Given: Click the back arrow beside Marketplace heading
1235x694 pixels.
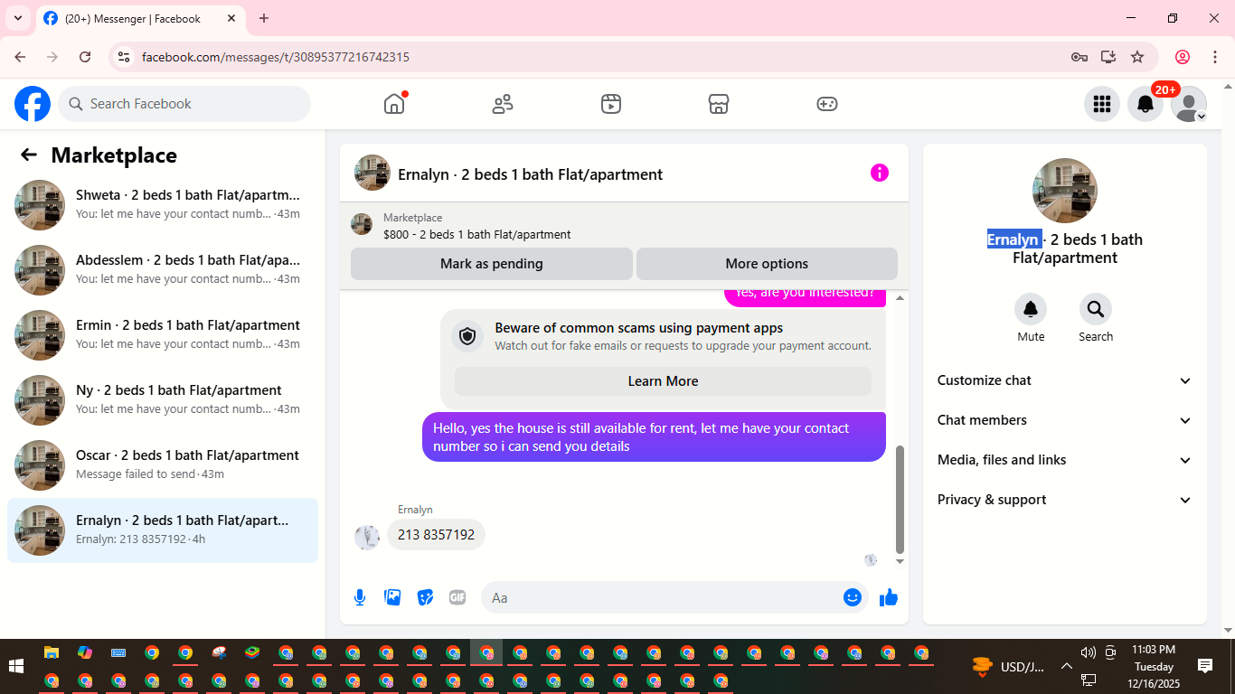Looking at the screenshot, I should point(29,155).
